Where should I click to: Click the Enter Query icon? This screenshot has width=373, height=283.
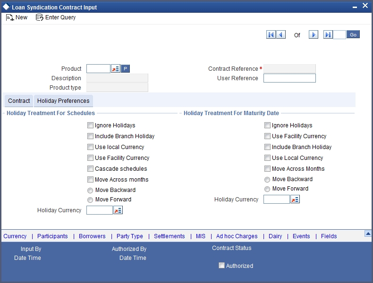point(39,17)
